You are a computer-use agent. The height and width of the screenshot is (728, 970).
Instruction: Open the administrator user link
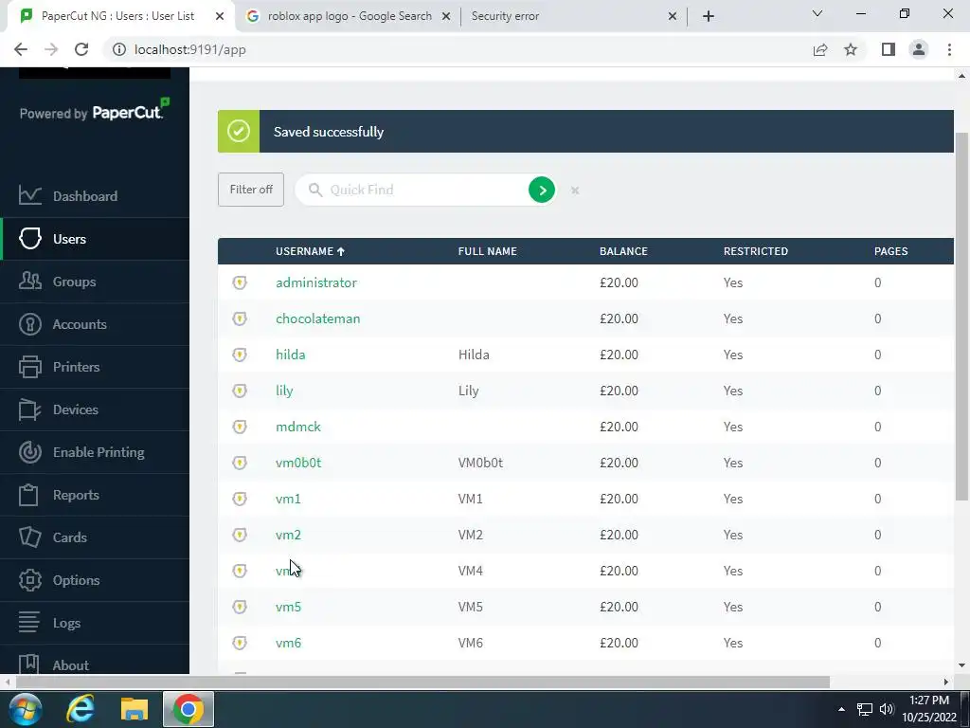pos(316,282)
